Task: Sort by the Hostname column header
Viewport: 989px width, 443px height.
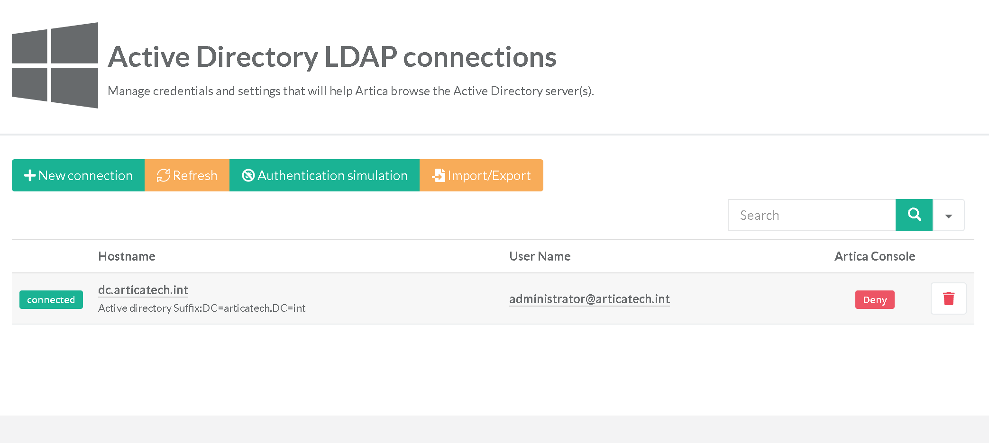Action: tap(127, 256)
